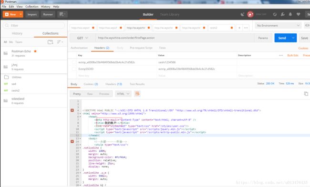Open the Import dialog
The image size is (310, 187).
point(32,14)
